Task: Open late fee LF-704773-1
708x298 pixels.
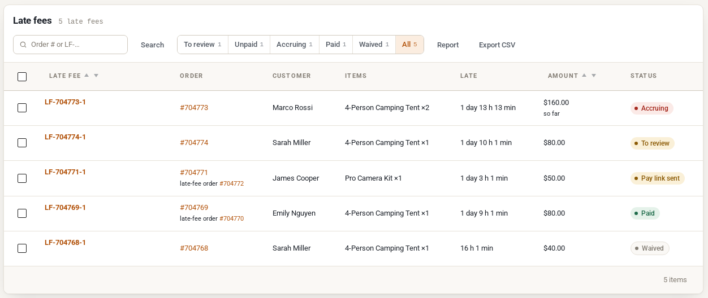Action: point(65,102)
